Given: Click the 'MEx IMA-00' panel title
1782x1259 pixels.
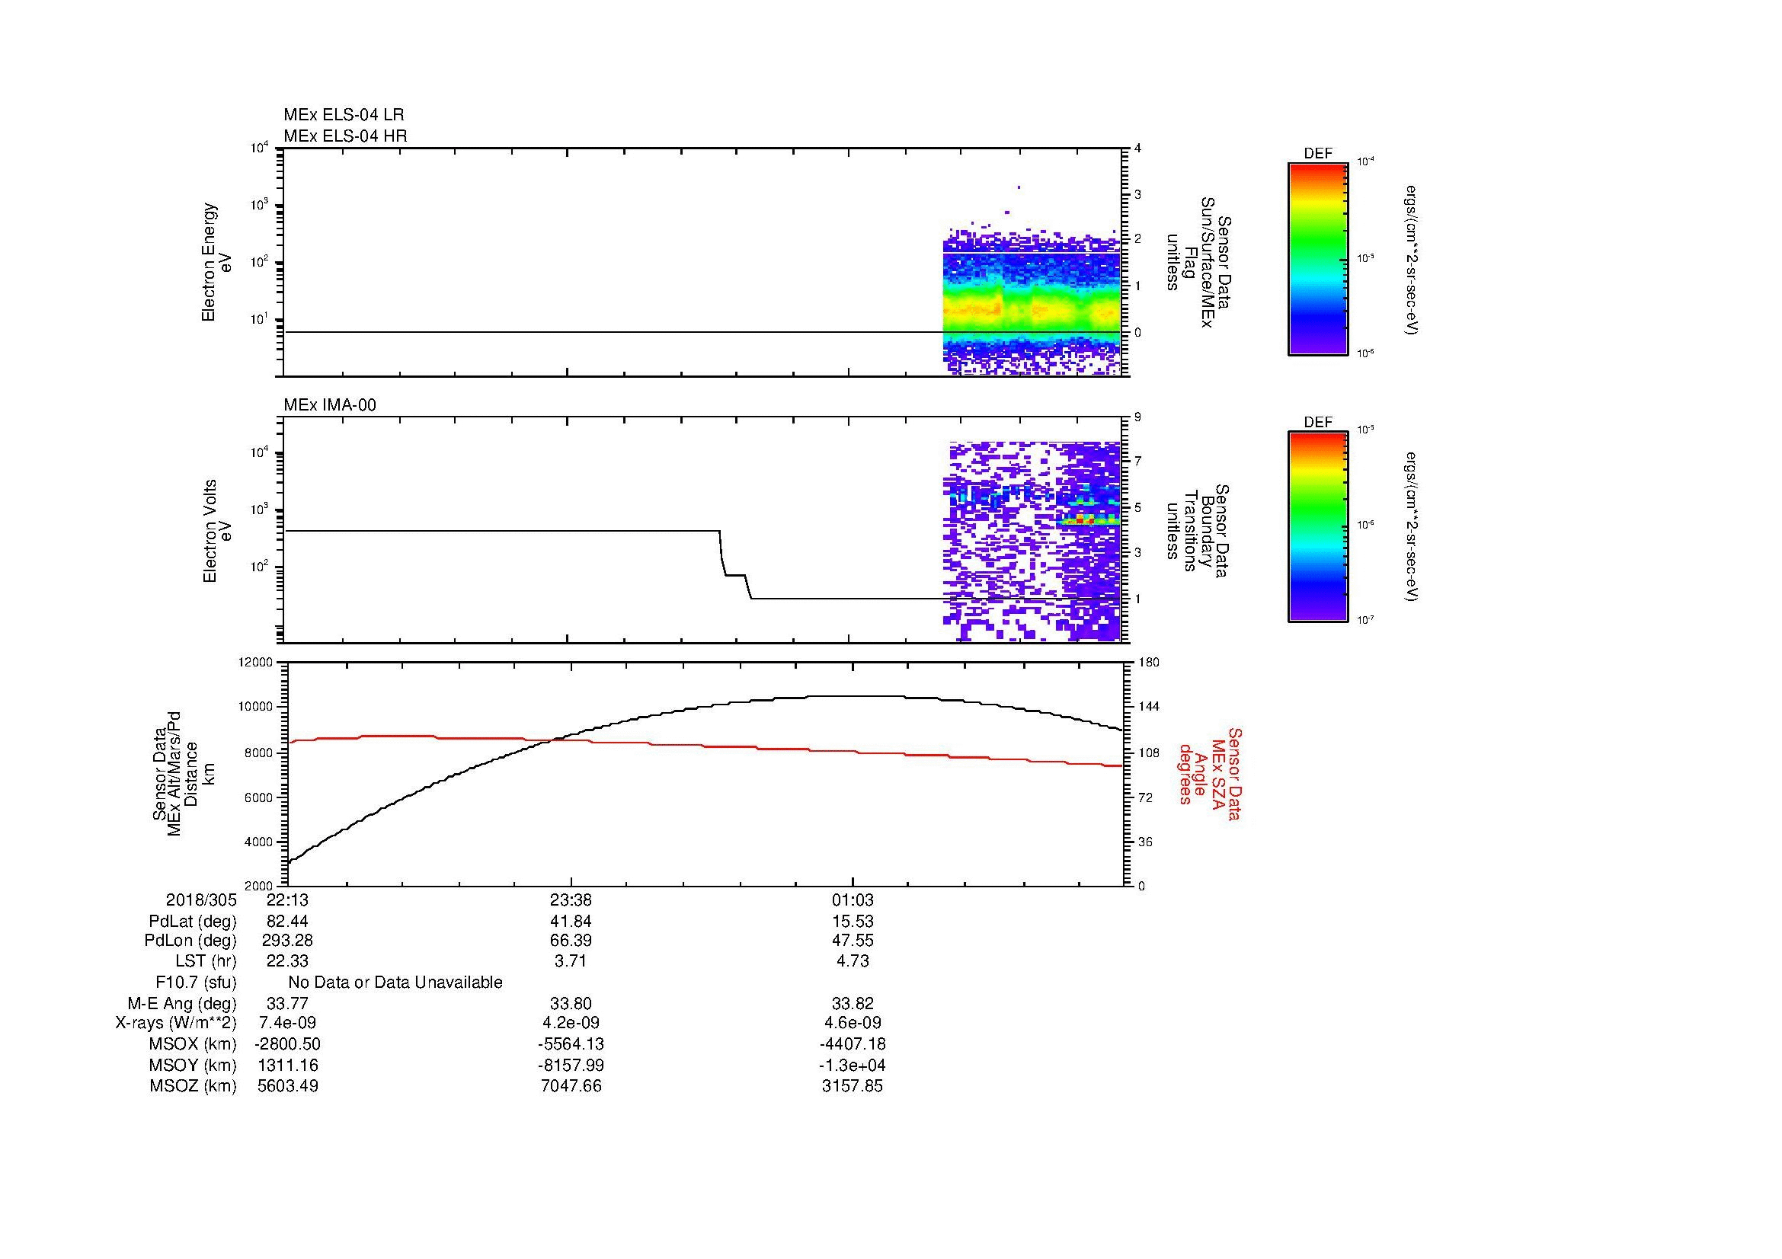Looking at the screenshot, I should pyautogui.click(x=330, y=405).
